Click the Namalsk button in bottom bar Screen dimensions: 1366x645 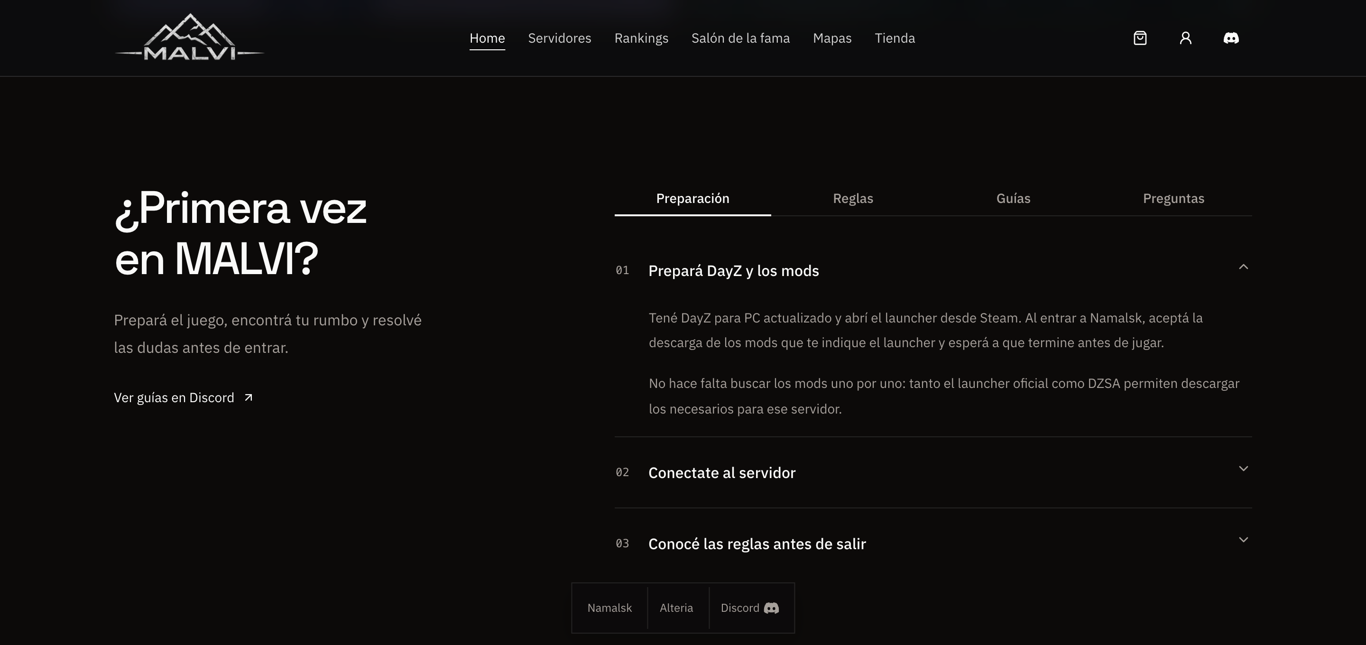pyautogui.click(x=609, y=608)
